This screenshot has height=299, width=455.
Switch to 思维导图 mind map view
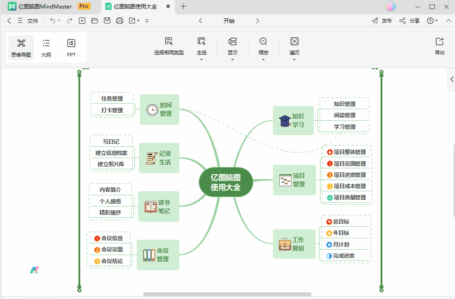(x=21, y=48)
